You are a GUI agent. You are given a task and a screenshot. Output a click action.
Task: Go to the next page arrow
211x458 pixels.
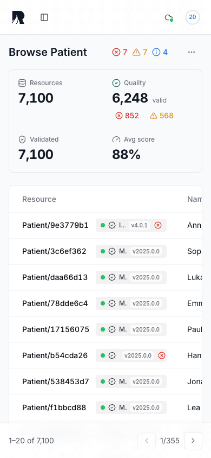click(x=193, y=441)
